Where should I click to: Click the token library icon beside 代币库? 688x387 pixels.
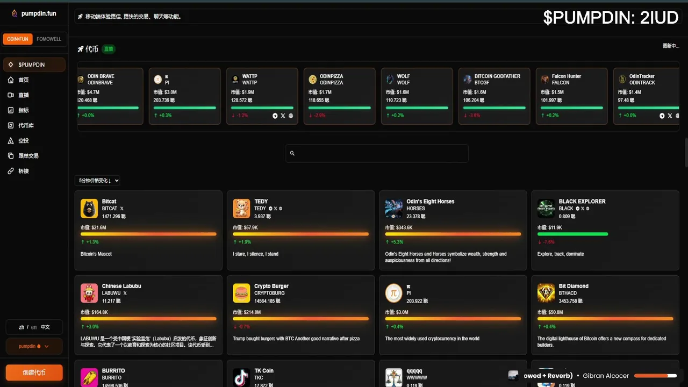11,125
